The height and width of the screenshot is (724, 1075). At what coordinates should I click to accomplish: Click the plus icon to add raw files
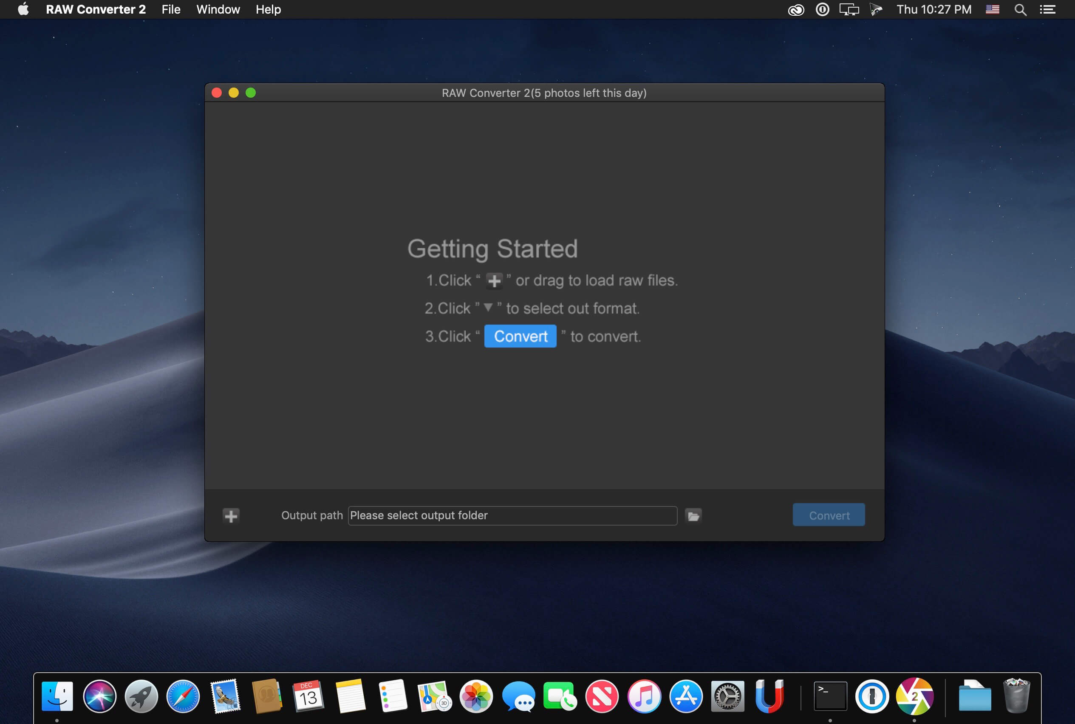(231, 515)
